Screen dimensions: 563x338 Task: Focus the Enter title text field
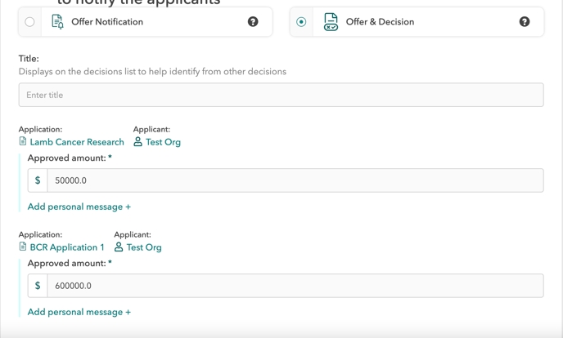[x=281, y=95]
